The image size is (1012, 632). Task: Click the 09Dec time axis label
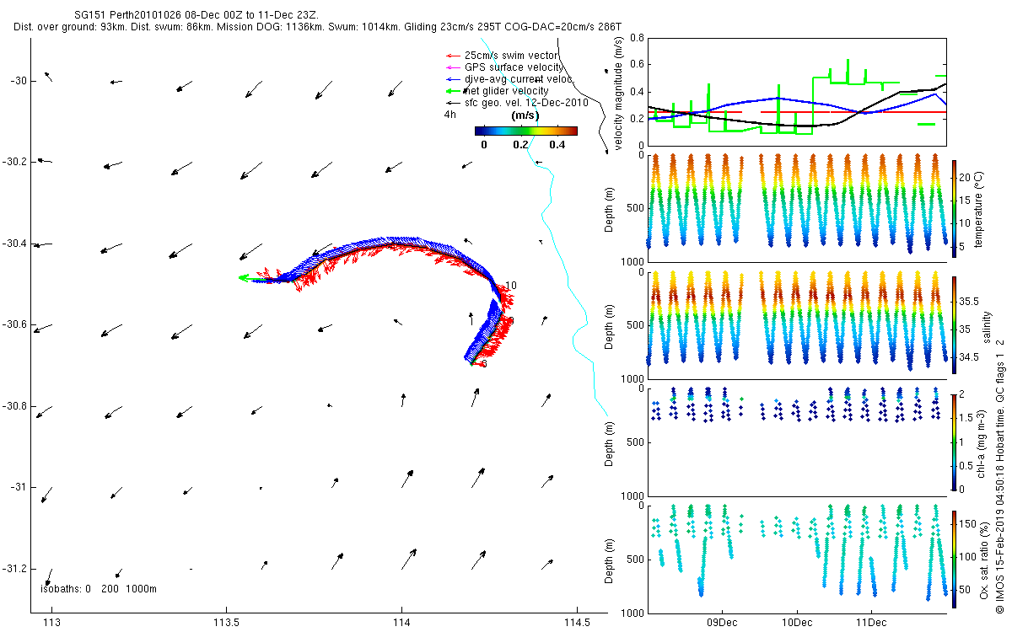723,623
